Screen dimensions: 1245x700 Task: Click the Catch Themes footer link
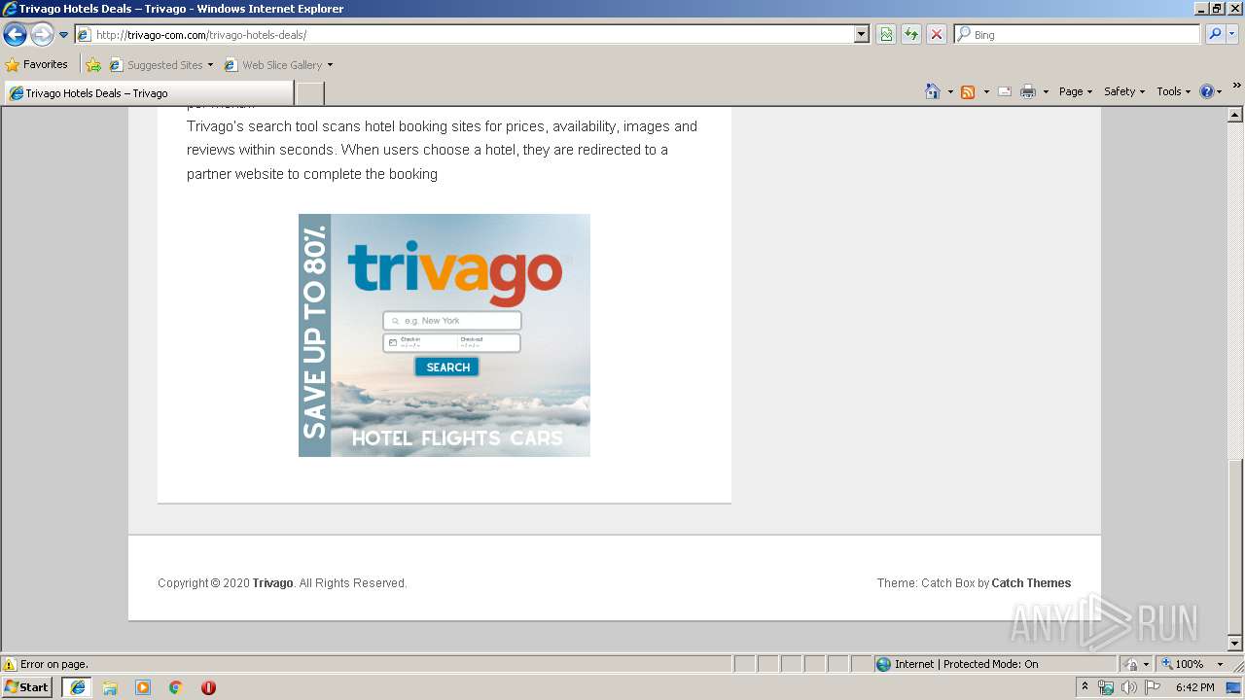pyautogui.click(x=1031, y=583)
